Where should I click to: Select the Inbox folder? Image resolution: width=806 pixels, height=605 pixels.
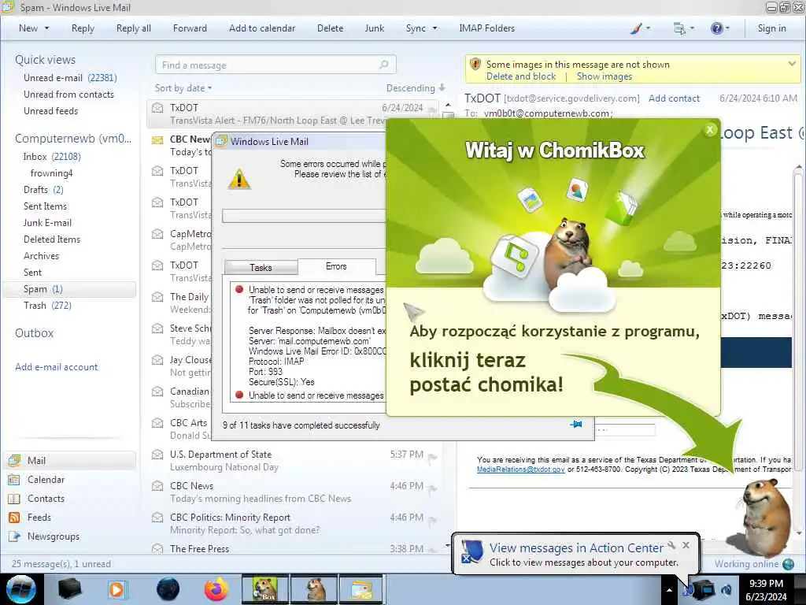pyautogui.click(x=51, y=157)
